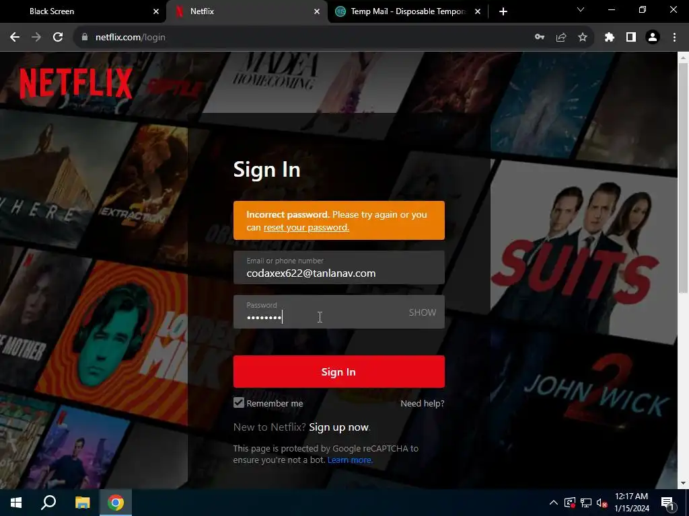The width and height of the screenshot is (689, 516).
Task: Click Sign up now link
Action: (339, 427)
